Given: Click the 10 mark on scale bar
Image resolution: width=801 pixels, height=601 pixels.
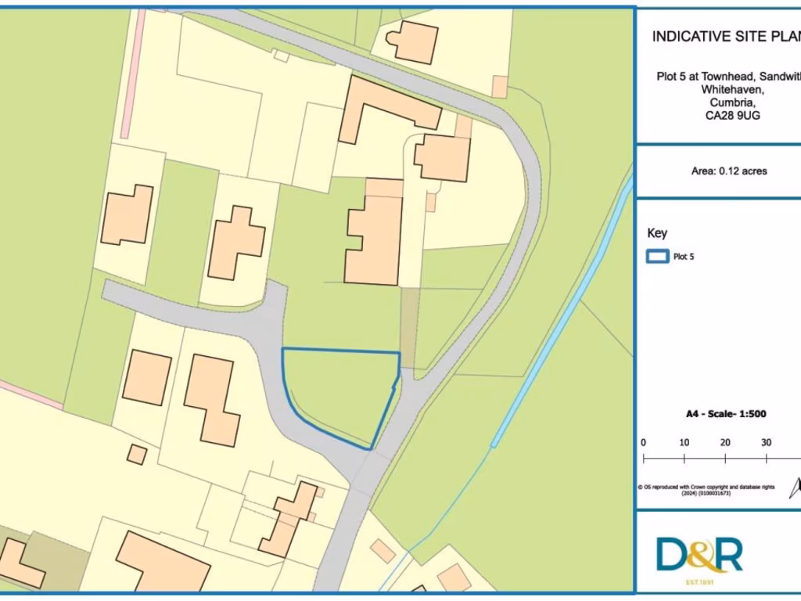Looking at the screenshot, I should tap(684, 442).
